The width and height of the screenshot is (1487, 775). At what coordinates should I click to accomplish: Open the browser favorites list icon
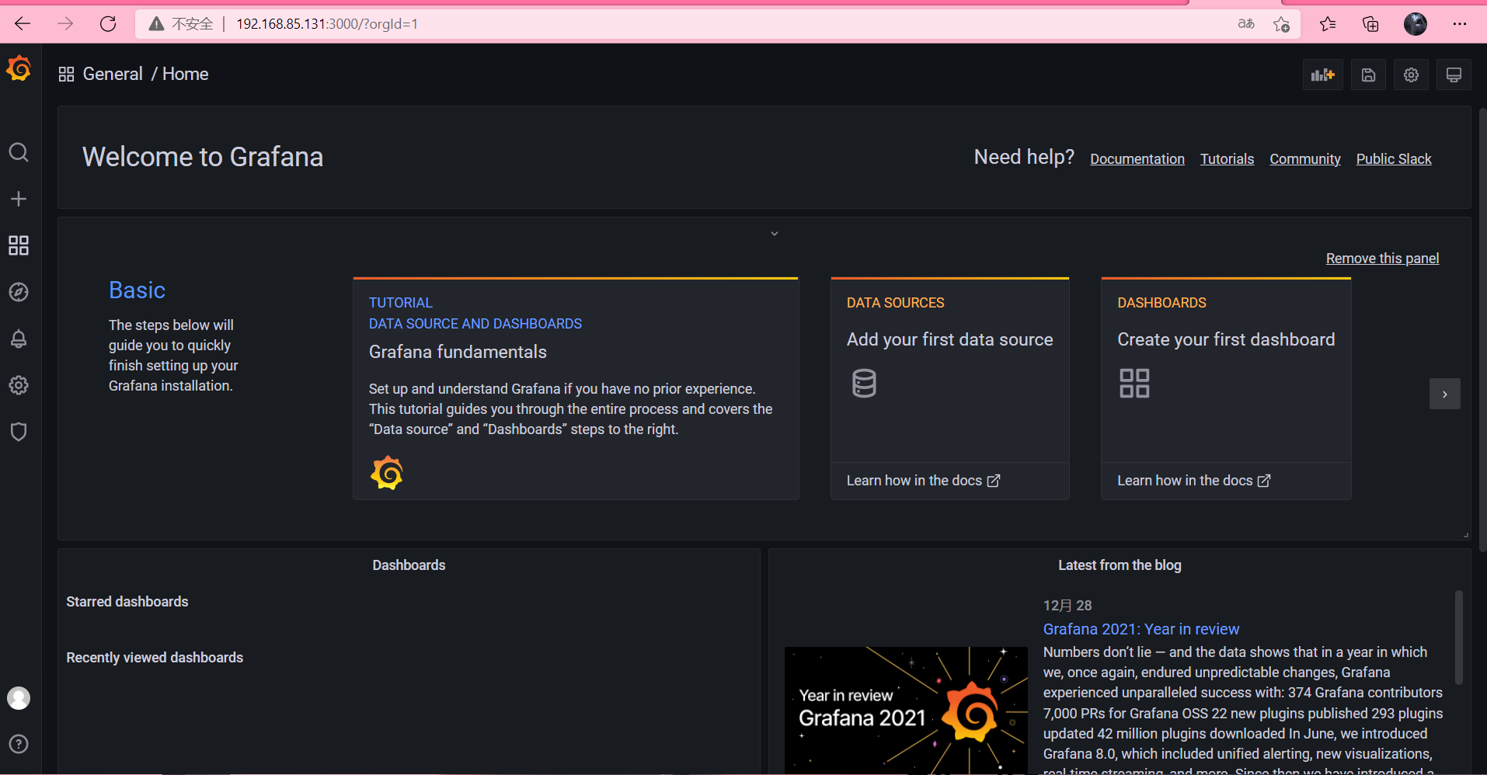click(1328, 24)
